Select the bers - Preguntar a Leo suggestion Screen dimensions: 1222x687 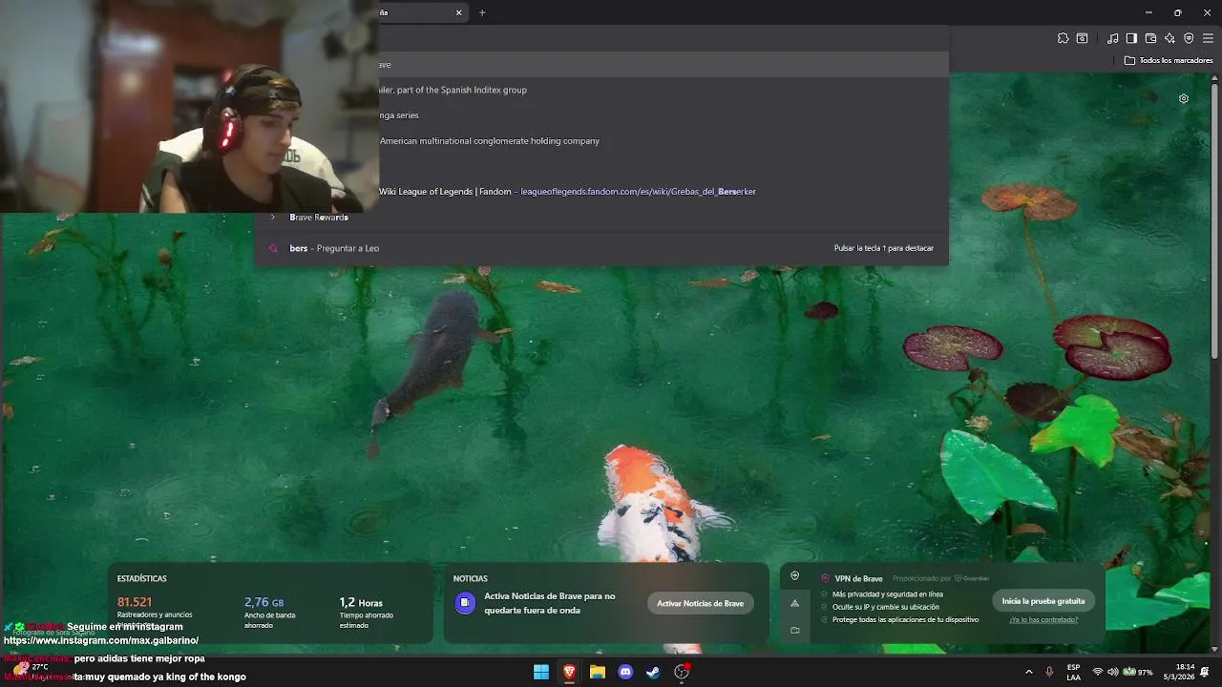(x=601, y=248)
